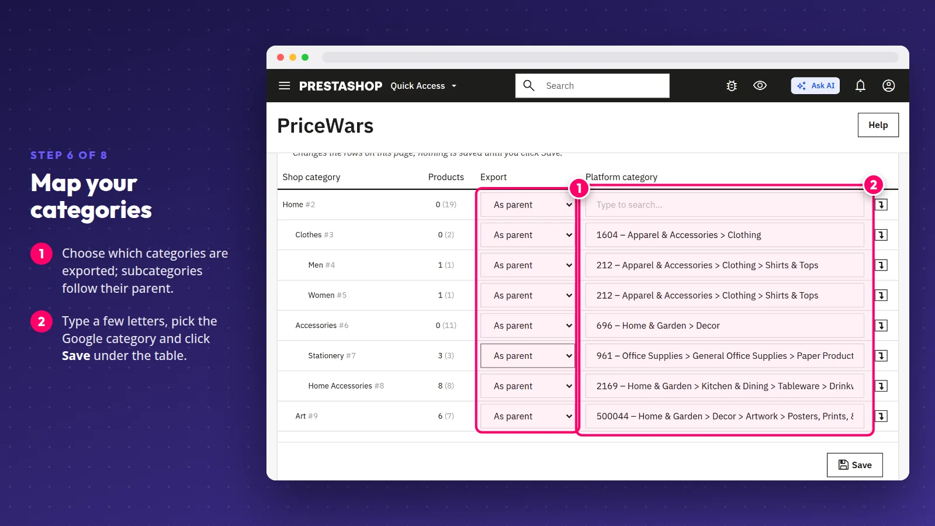Open Export dropdown for Home row
Screen dimensions: 935x526
[x=528, y=205]
